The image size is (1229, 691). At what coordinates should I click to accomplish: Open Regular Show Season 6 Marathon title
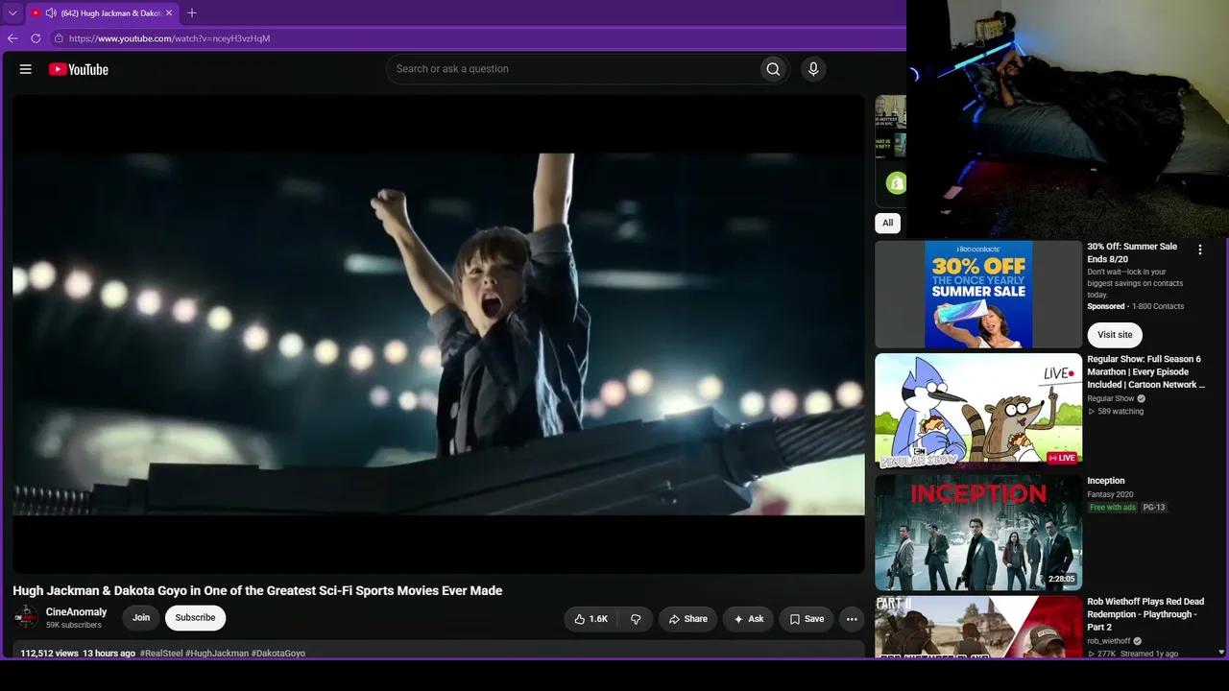tap(1145, 371)
